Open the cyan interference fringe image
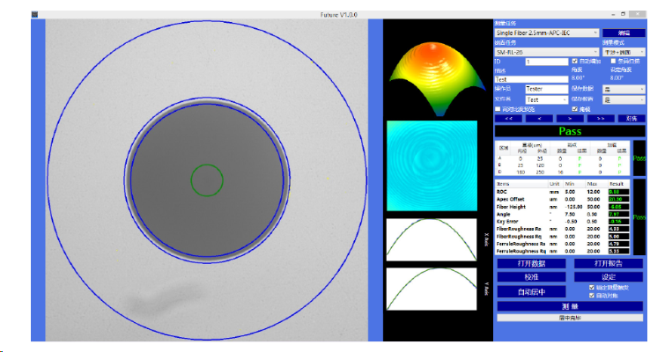Screen dimensions: 672x352 point(432,166)
